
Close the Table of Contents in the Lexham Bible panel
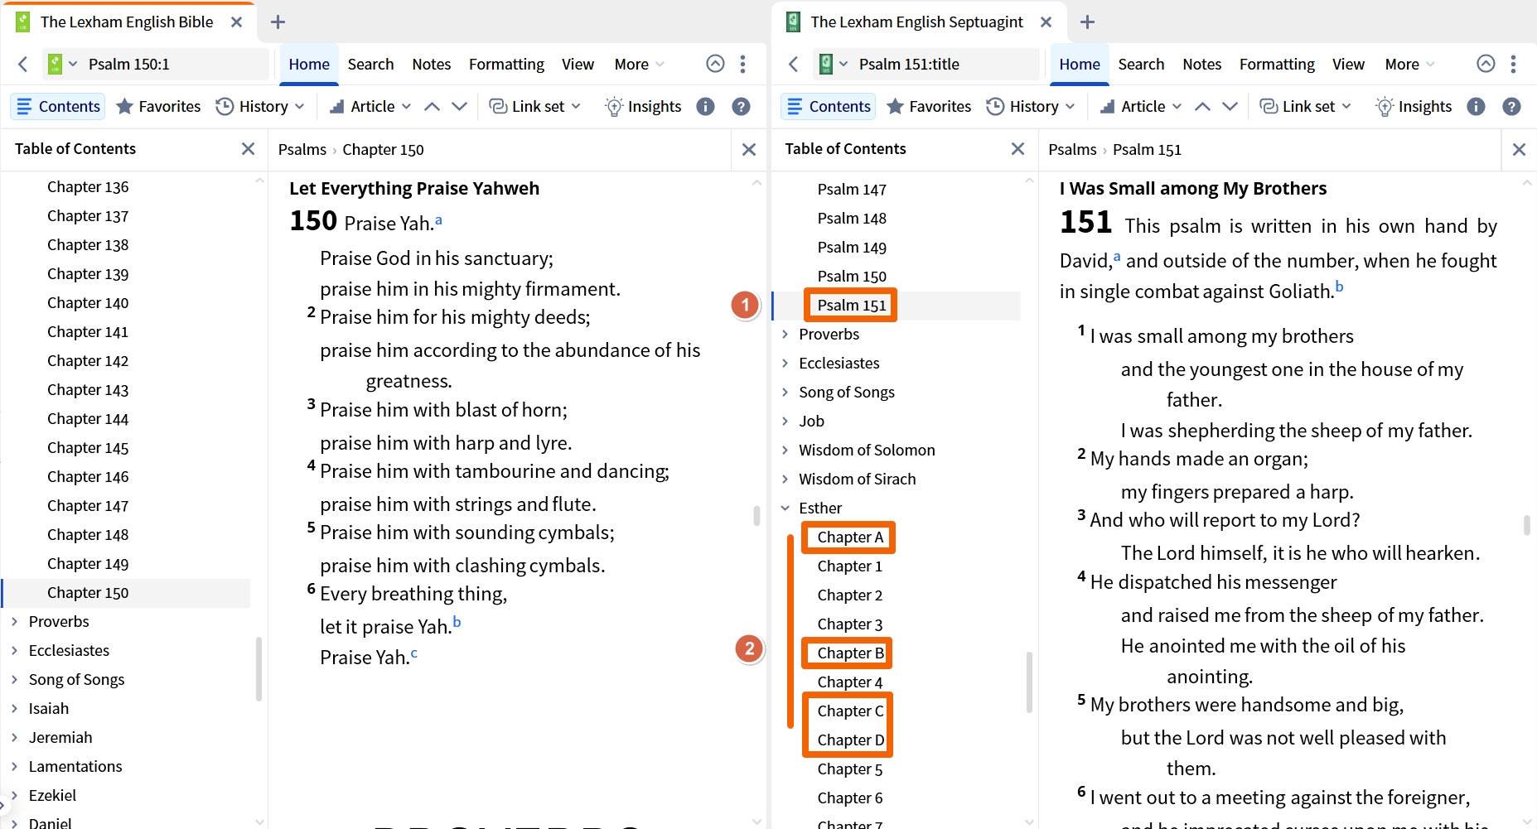tap(248, 149)
